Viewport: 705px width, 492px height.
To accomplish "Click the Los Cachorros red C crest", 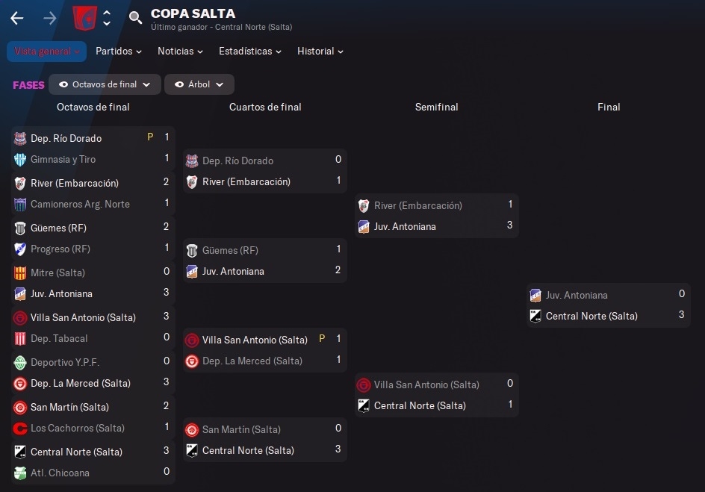I will point(20,429).
